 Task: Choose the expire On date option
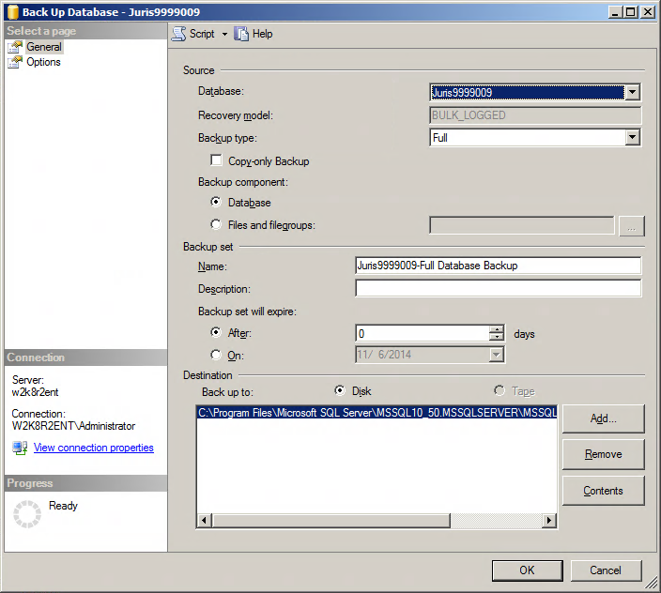[217, 355]
